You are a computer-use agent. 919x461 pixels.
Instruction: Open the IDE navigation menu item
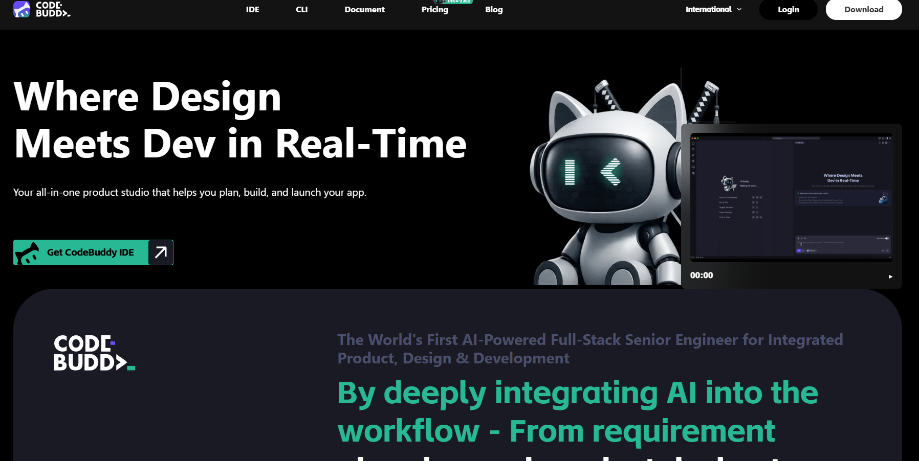[252, 9]
